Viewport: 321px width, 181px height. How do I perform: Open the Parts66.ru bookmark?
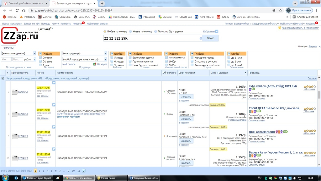tap(27, 17)
